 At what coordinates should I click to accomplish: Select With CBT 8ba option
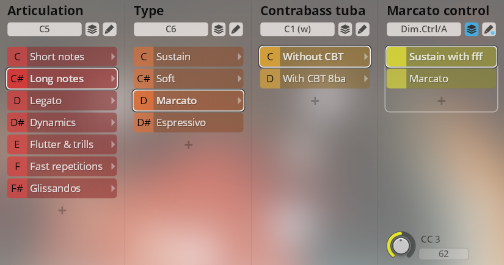click(315, 79)
